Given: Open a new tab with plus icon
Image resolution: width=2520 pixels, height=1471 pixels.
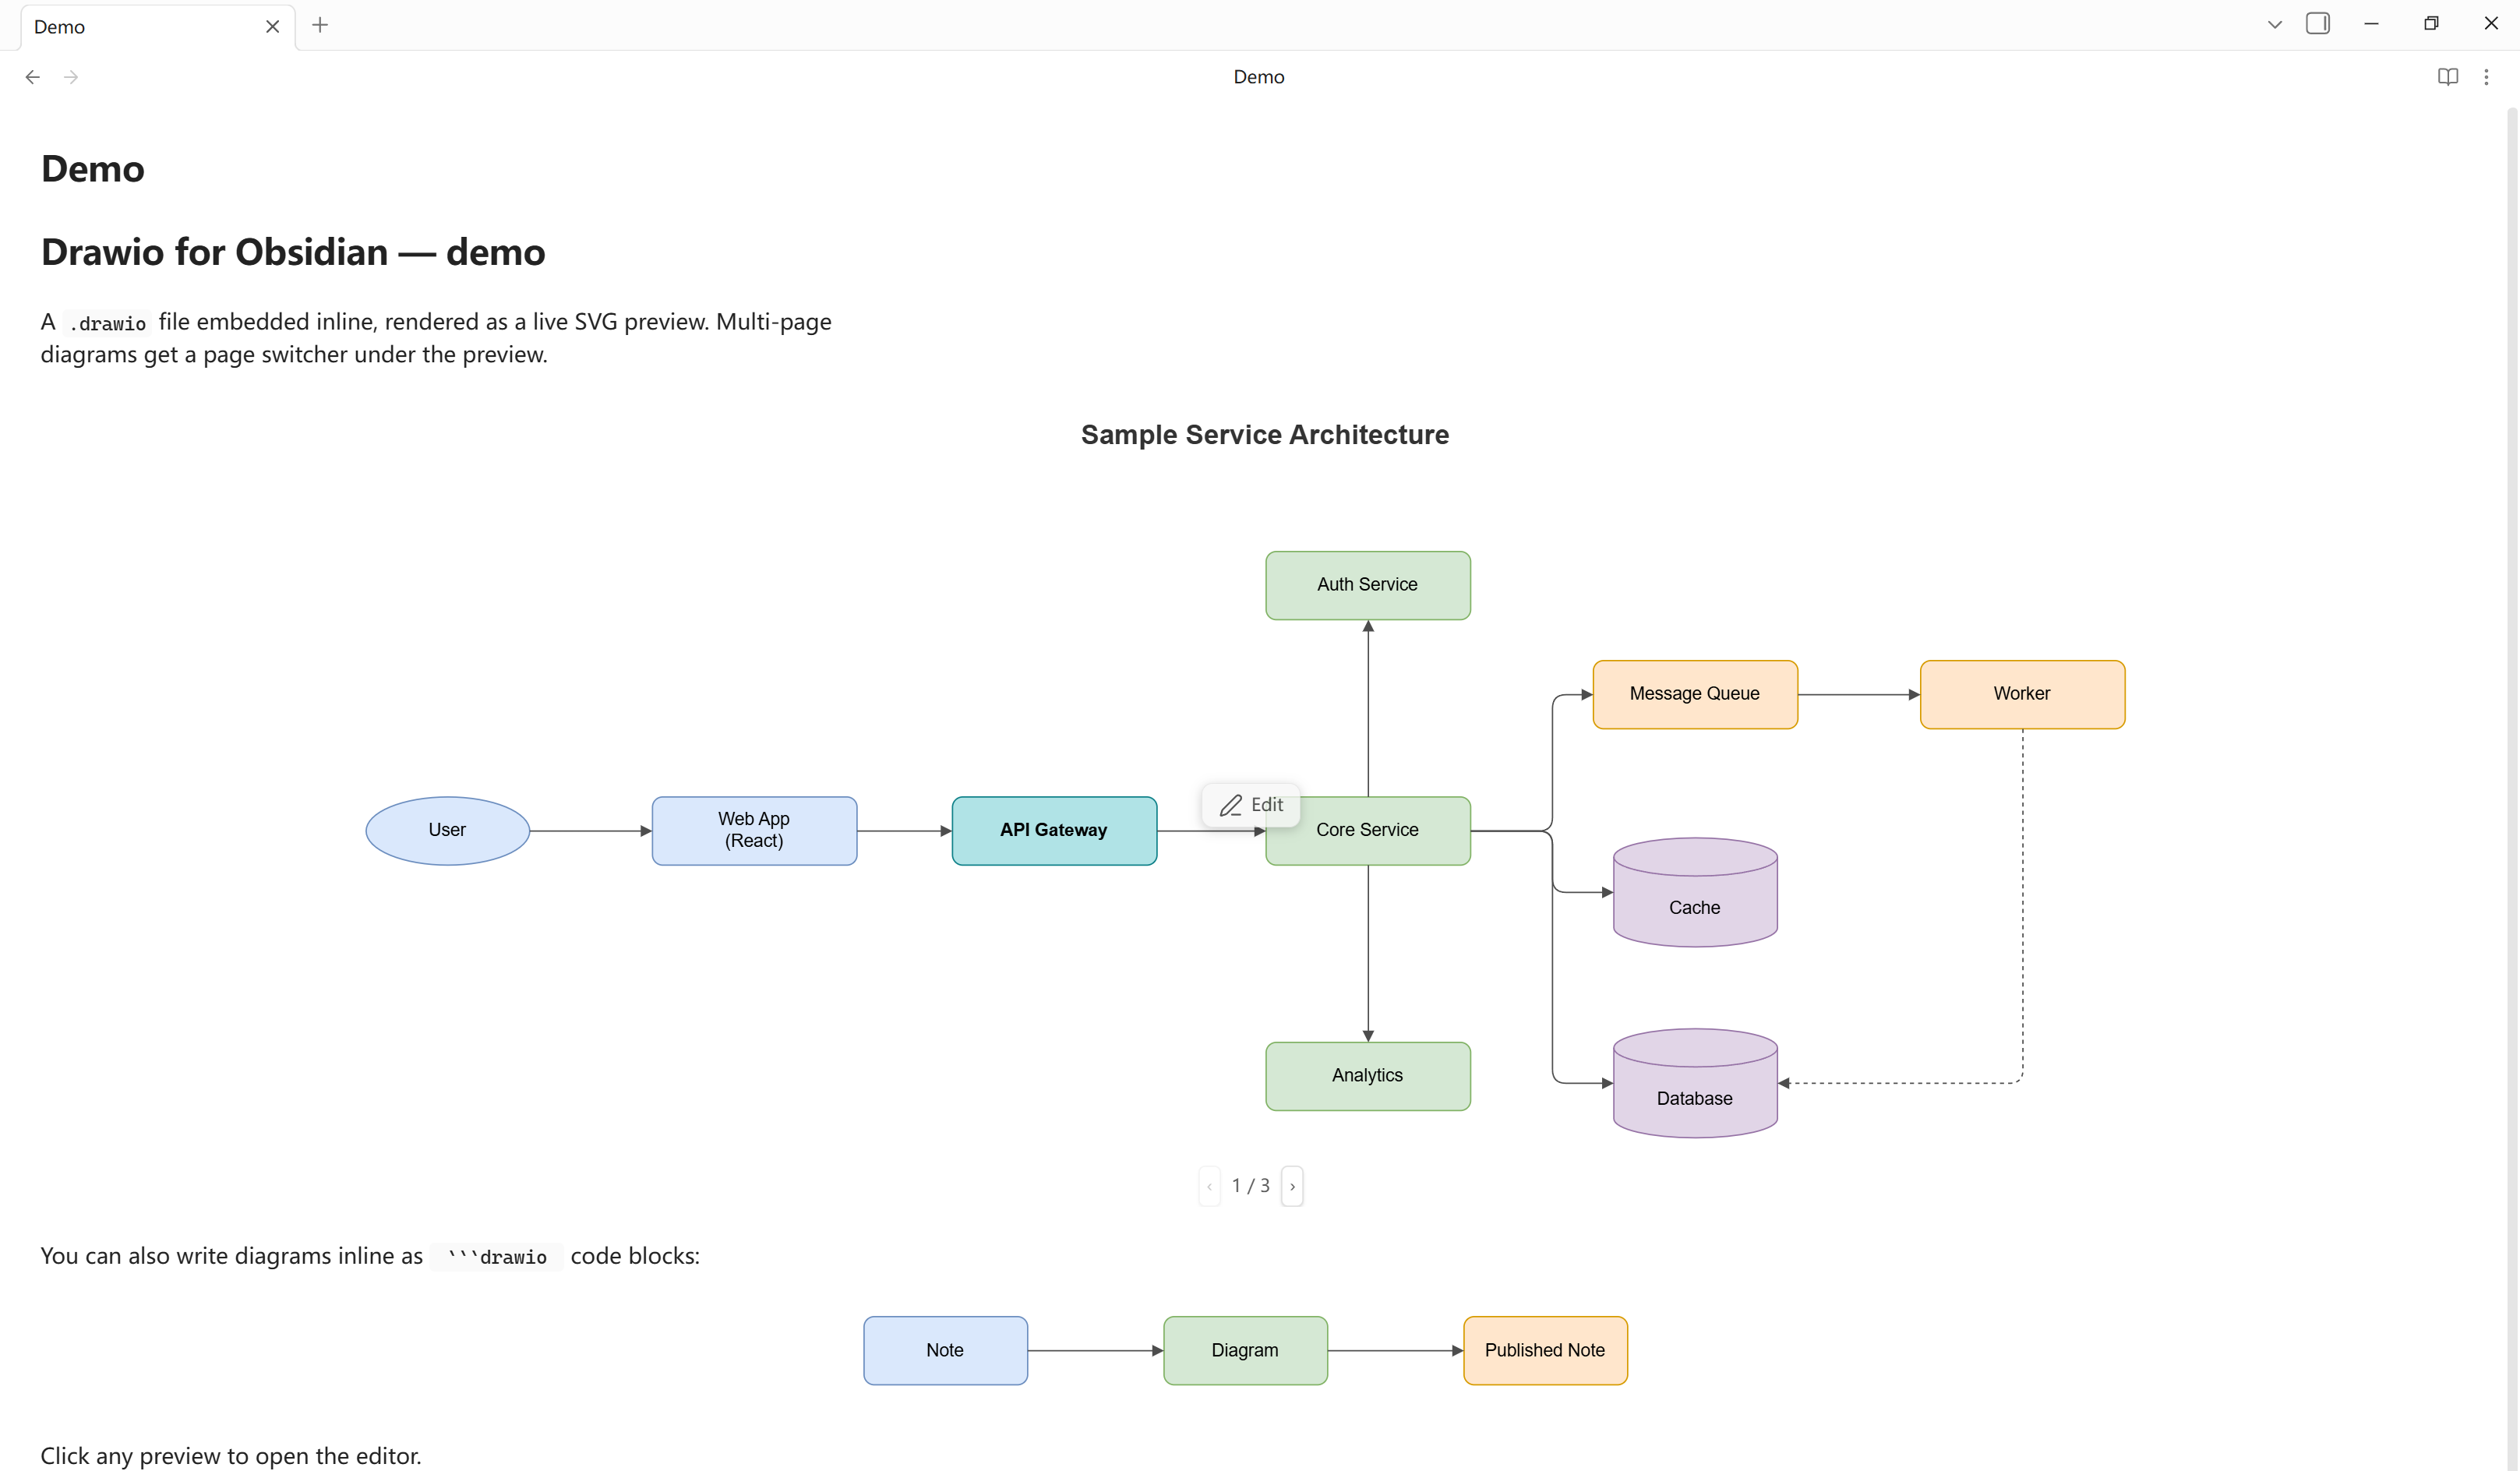Looking at the screenshot, I should (x=320, y=25).
